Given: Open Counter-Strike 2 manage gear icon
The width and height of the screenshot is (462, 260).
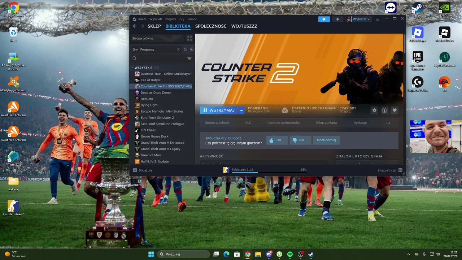Looking at the screenshot, I should click(374, 110).
